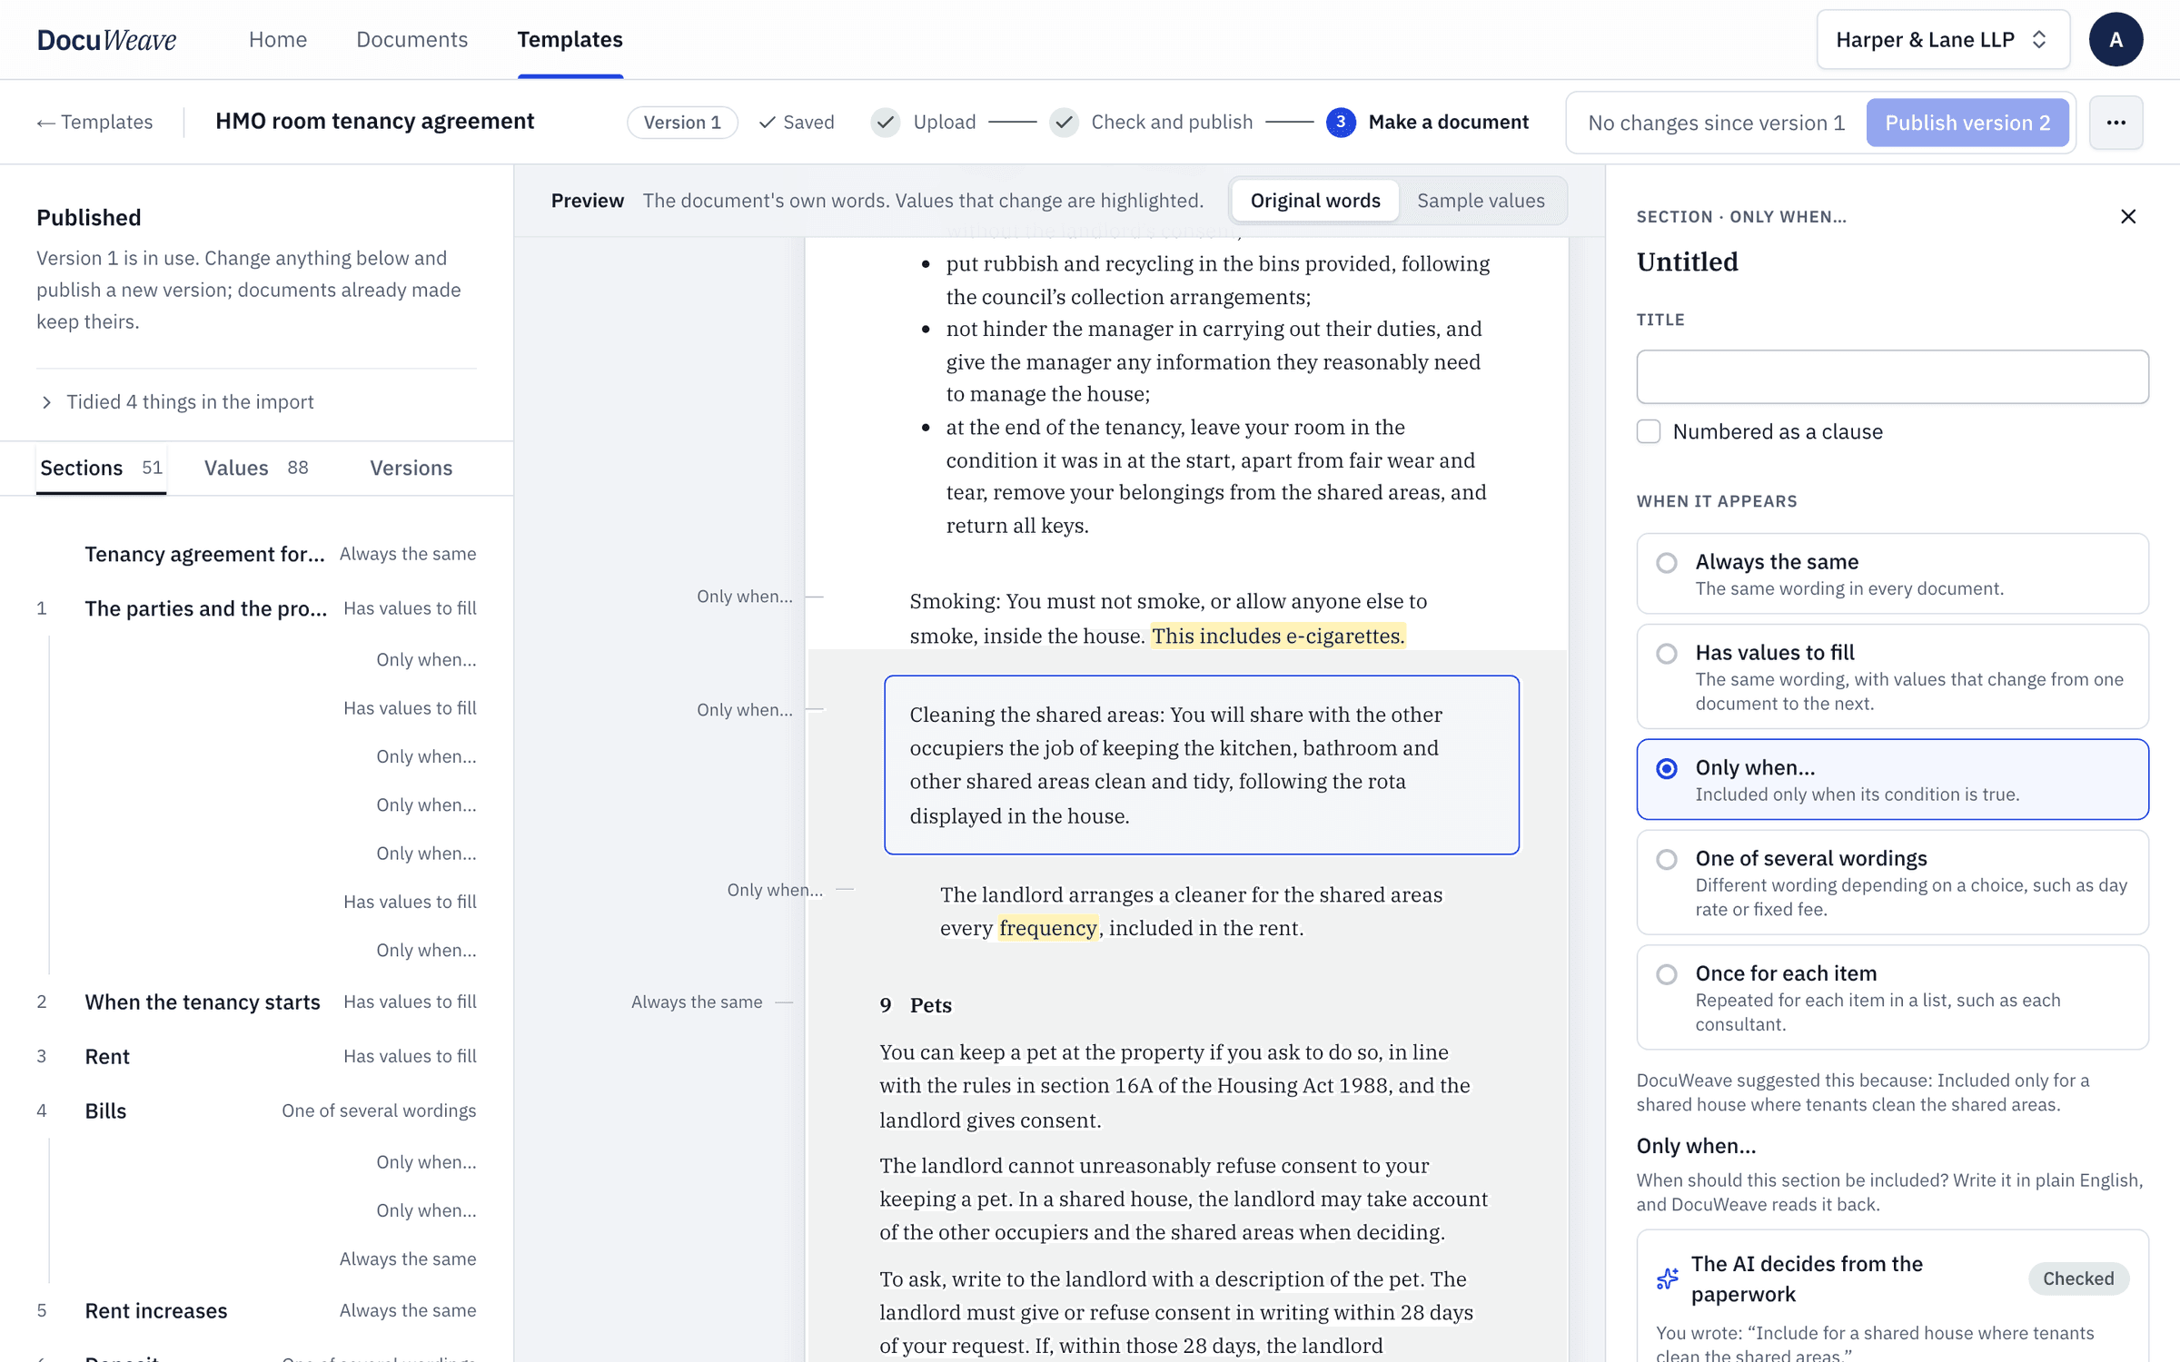Click into the Title input field
This screenshot has width=2180, height=1362.
tap(1892, 377)
